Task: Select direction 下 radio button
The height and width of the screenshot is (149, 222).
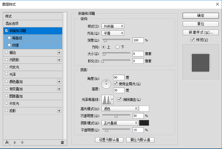Action: click(117, 47)
